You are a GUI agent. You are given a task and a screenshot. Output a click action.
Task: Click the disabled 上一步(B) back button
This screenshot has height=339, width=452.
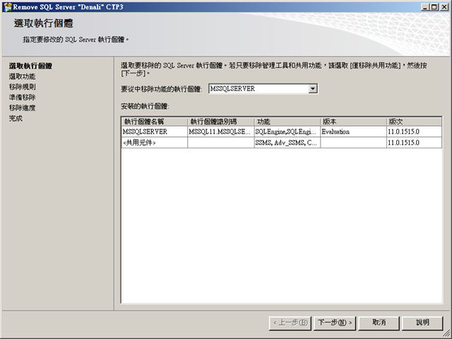pos(290,323)
